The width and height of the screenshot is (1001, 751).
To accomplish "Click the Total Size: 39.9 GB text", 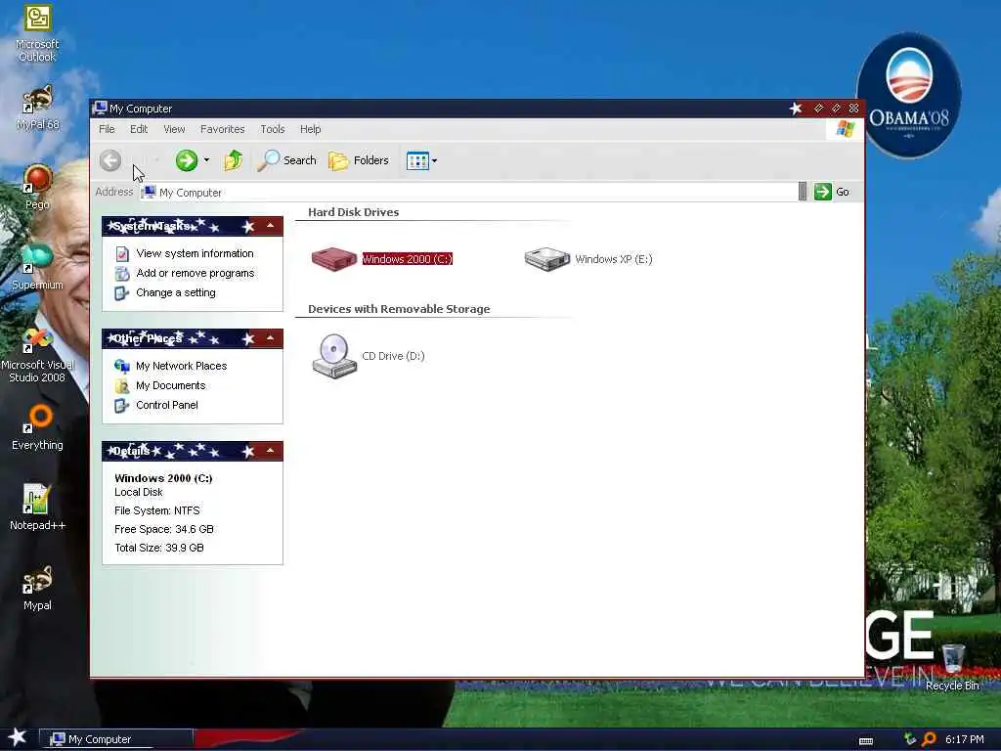I will (x=159, y=548).
